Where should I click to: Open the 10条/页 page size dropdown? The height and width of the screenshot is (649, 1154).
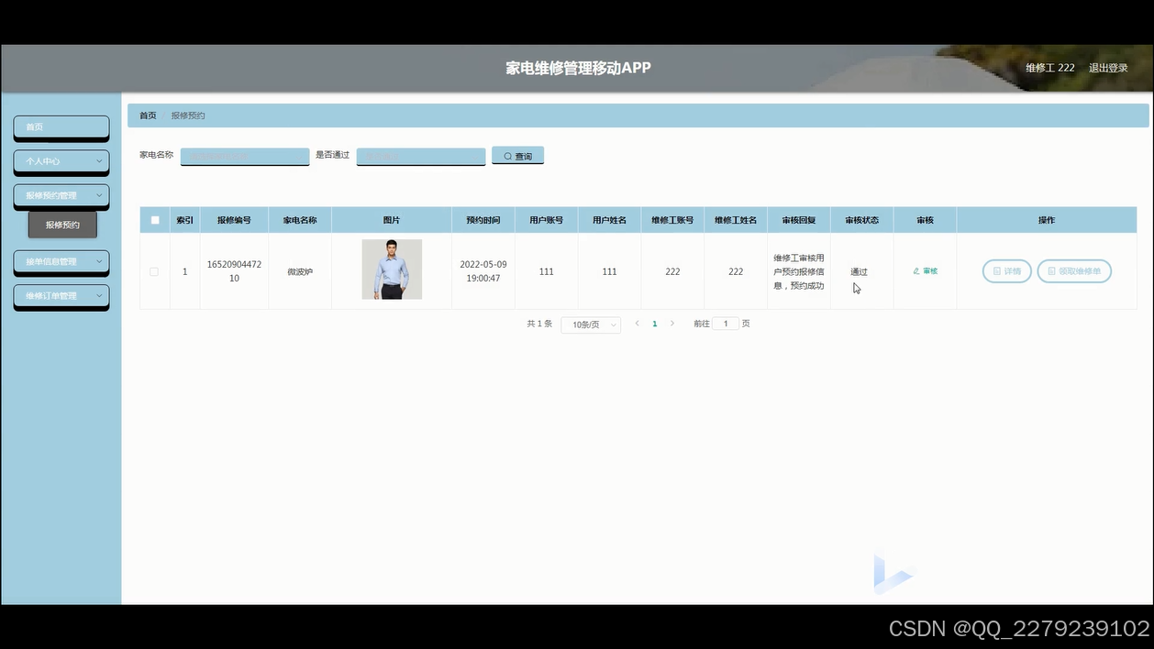(x=590, y=324)
